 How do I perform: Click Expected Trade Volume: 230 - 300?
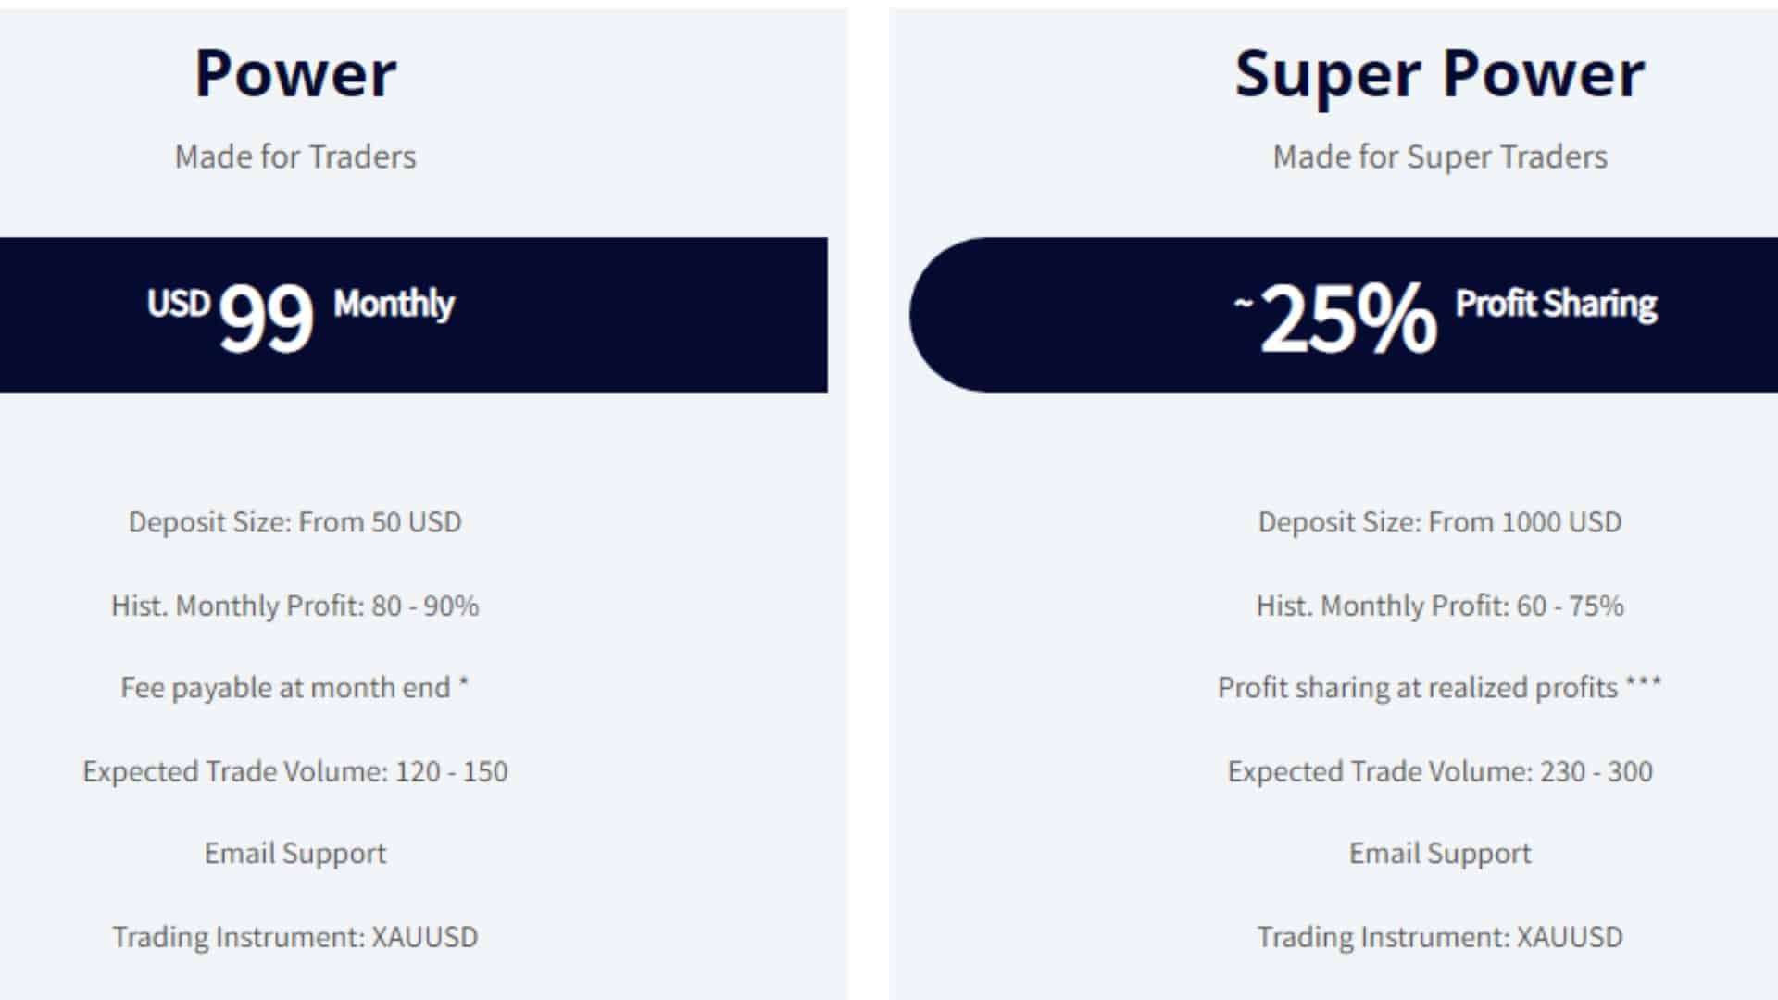pyautogui.click(x=1440, y=771)
